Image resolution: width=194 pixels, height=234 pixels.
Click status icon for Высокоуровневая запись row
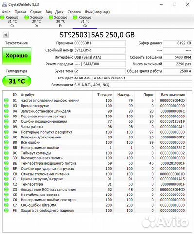click(x=6, y=158)
